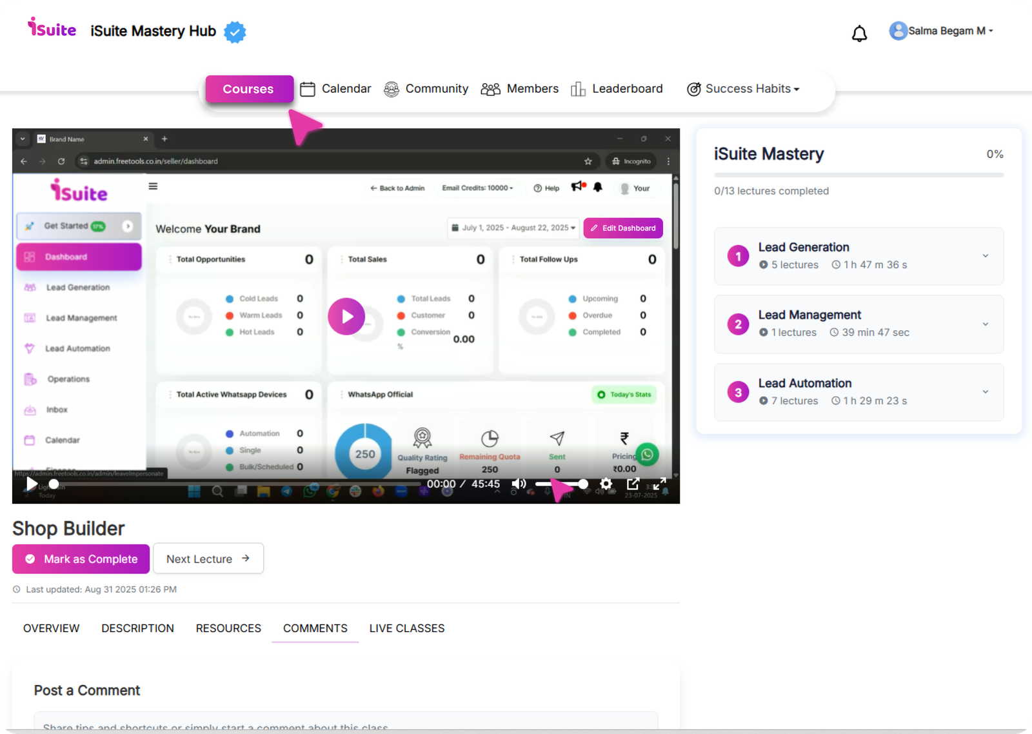This screenshot has width=1032, height=734.
Task: Click the user avatar icon
Action: pyautogui.click(x=898, y=31)
